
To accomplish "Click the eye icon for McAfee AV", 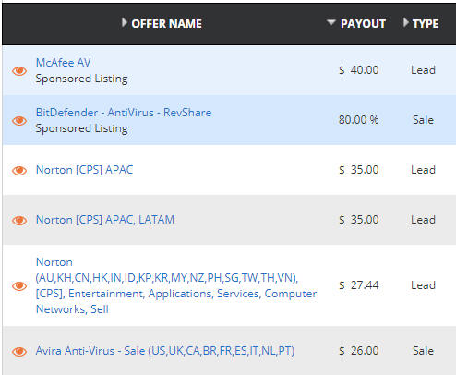I will (19, 71).
